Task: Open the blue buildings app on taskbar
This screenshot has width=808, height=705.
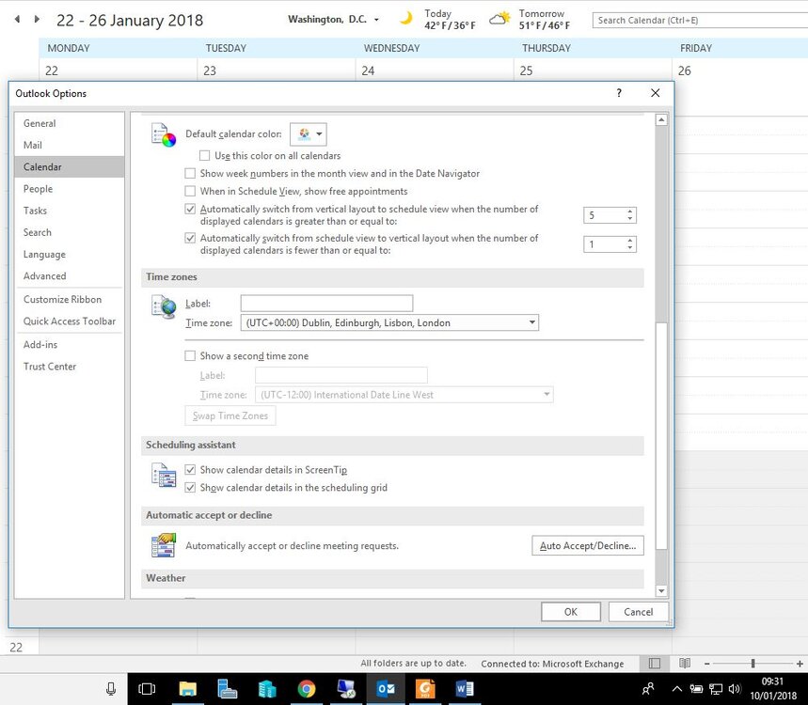Action: (267, 689)
